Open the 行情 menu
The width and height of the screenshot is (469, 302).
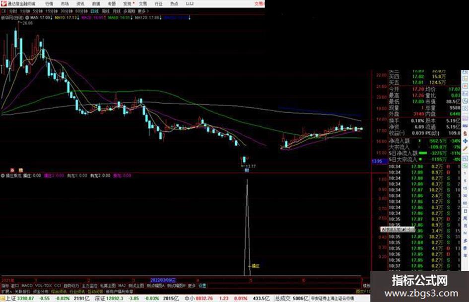(x=49, y=4)
